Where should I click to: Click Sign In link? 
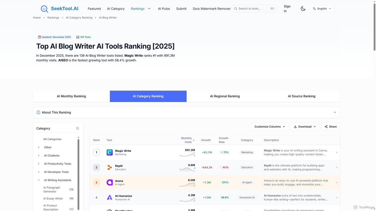tap(287, 9)
